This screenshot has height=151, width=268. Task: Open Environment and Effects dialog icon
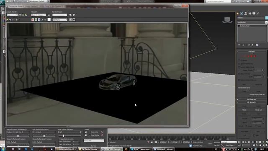(x=74, y=15)
